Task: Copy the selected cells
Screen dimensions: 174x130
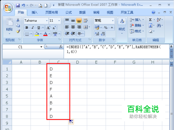Action: (x=18, y=25)
